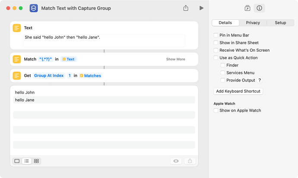This screenshot has width=298, height=178.
Task: Click the Provide Output help question mark
Action: pos(260,80)
